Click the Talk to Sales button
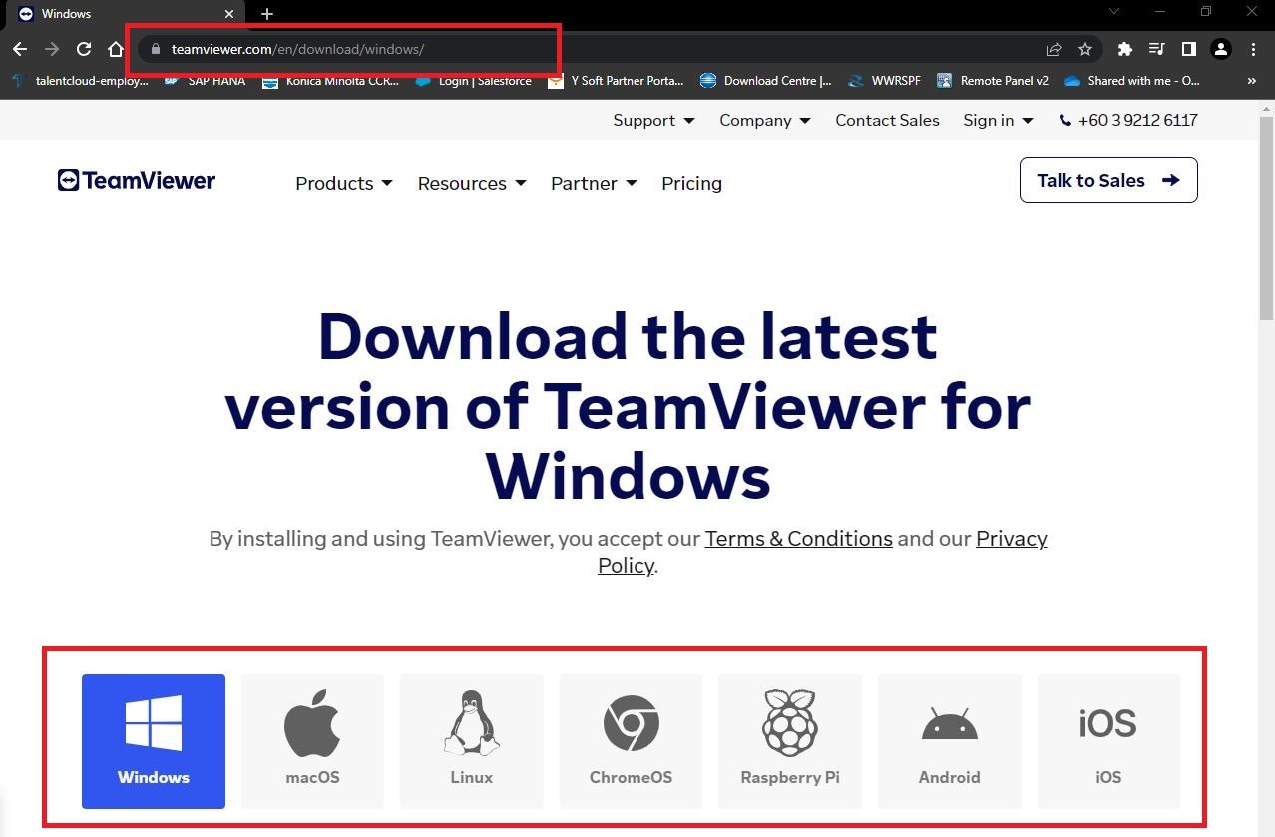 pyautogui.click(x=1107, y=180)
